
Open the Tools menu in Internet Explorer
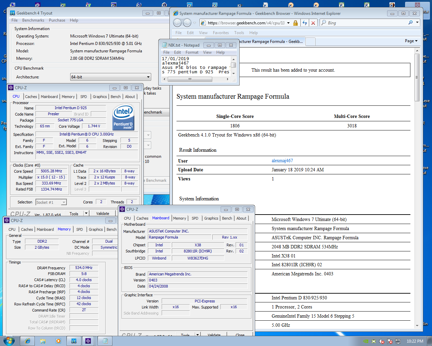(239, 33)
